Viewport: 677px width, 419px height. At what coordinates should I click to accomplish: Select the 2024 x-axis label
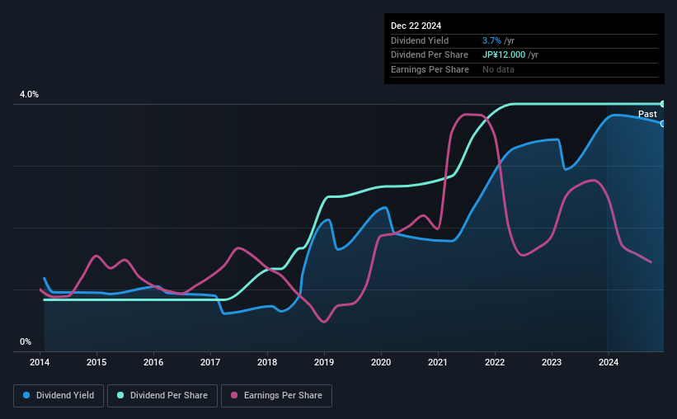(609, 362)
